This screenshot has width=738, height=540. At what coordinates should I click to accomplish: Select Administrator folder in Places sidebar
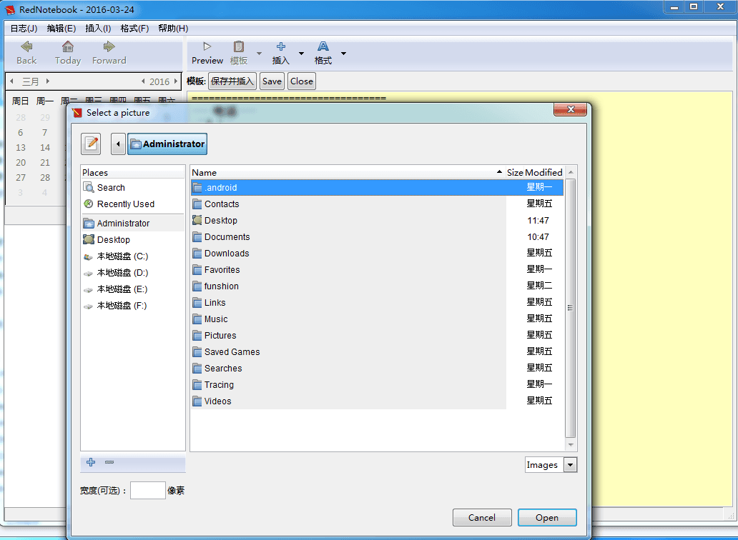coord(133,224)
